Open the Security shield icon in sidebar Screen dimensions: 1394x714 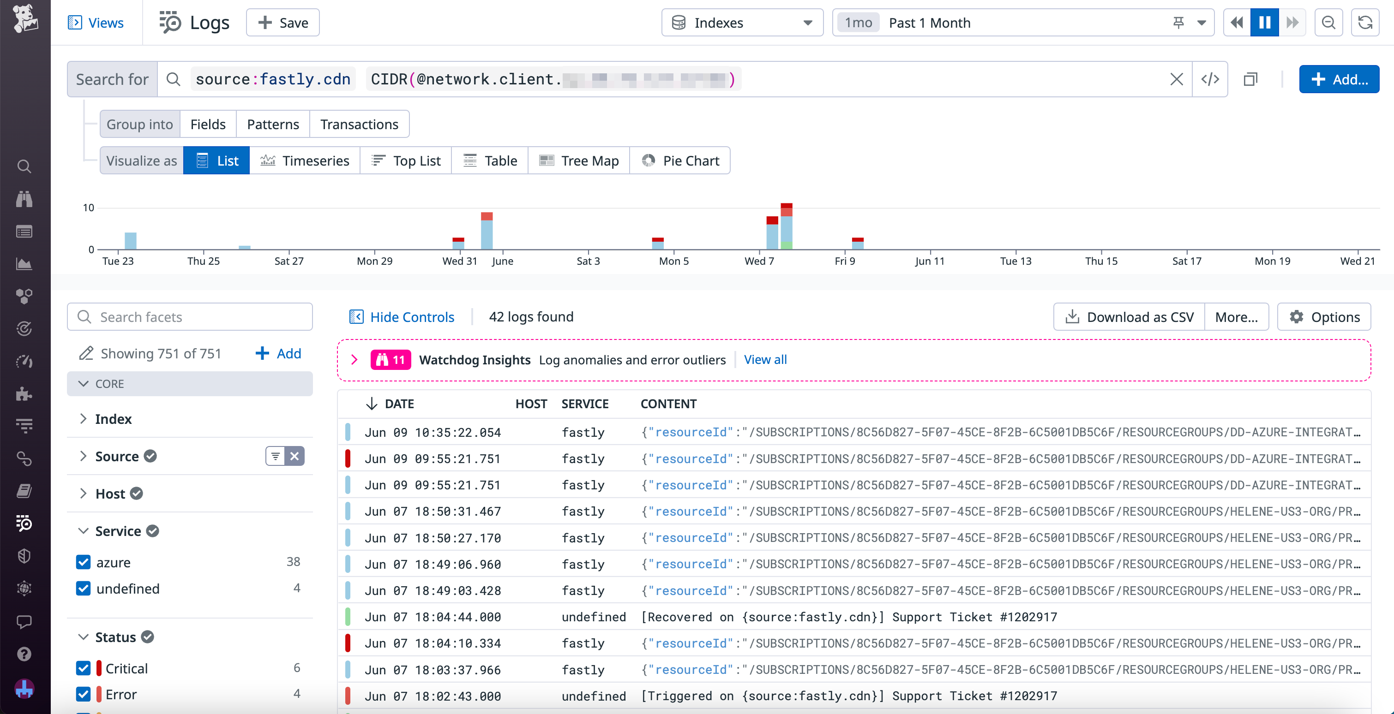24,556
